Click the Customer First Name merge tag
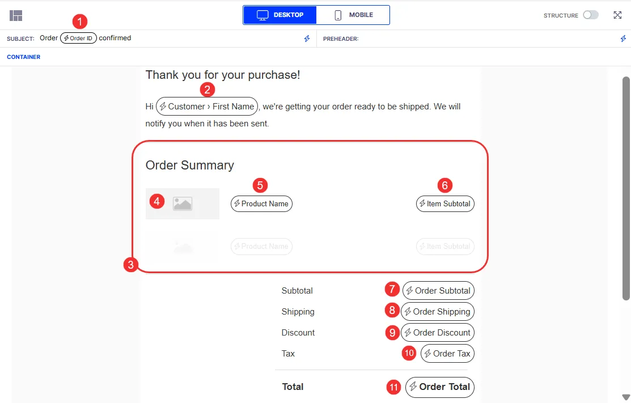 (x=207, y=107)
